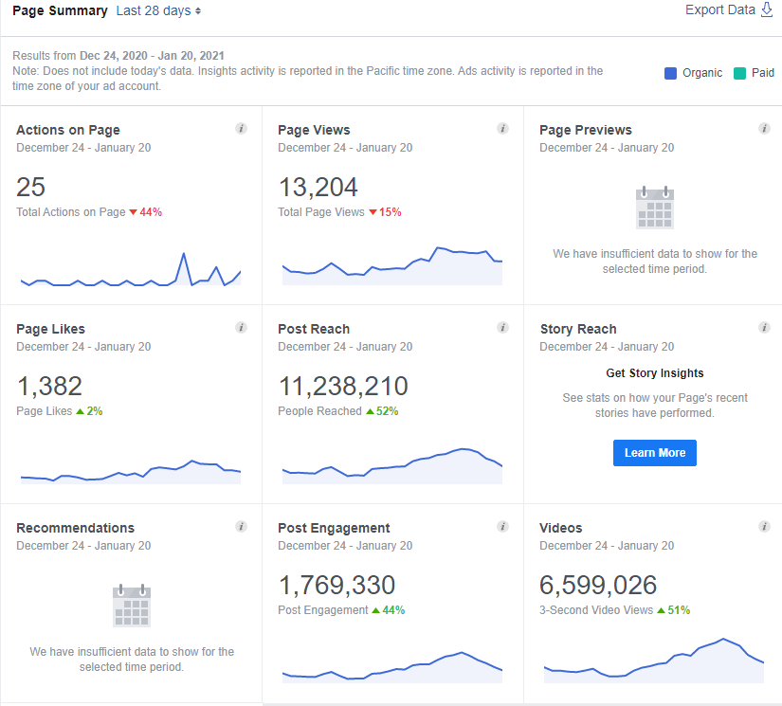Click the Learn More button
Screen dimensions: 782x706
tap(655, 453)
